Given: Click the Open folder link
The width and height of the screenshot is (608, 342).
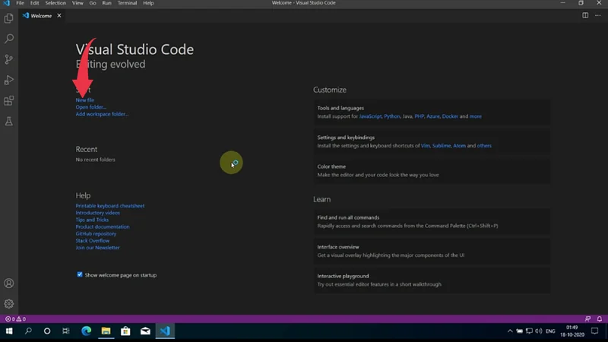Looking at the screenshot, I should click(90, 107).
